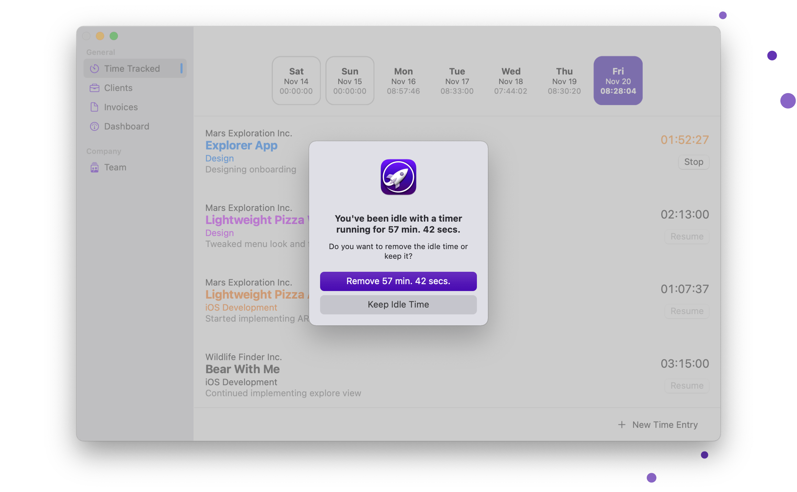The height and width of the screenshot is (492, 797).
Task: Click the running timer 01:52:27 display
Action: tap(684, 140)
